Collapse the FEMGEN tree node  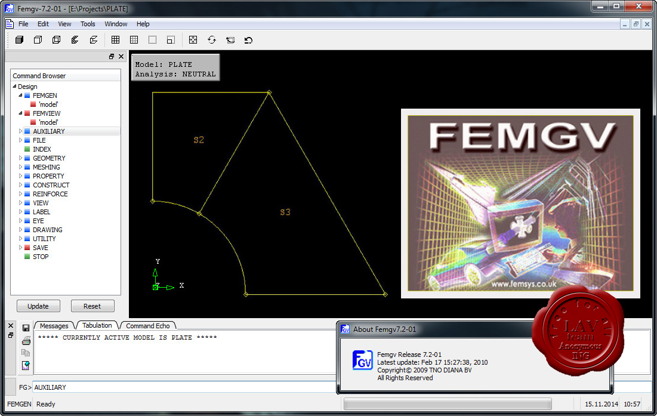pyautogui.click(x=20, y=95)
